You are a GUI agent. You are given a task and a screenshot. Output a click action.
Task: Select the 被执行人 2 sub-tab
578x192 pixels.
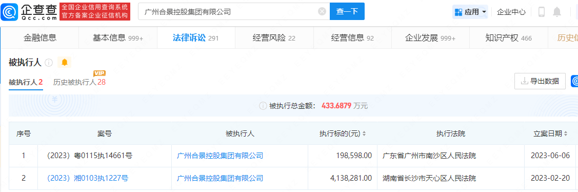(x=26, y=82)
